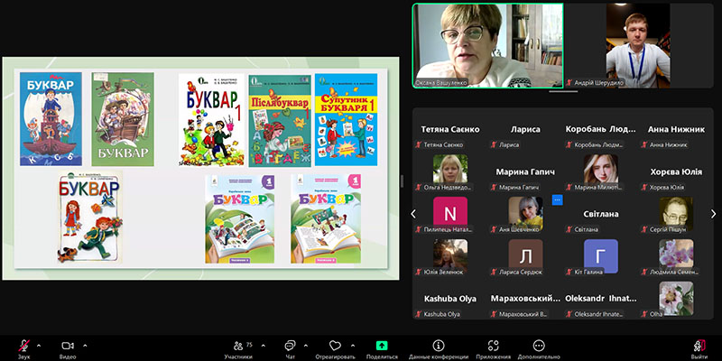722x361 pixels.
Task: Open Данные конференции info icon
Action: click(x=439, y=346)
